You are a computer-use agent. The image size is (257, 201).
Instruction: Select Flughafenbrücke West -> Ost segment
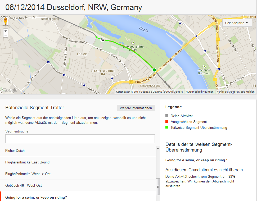click(x=78, y=174)
